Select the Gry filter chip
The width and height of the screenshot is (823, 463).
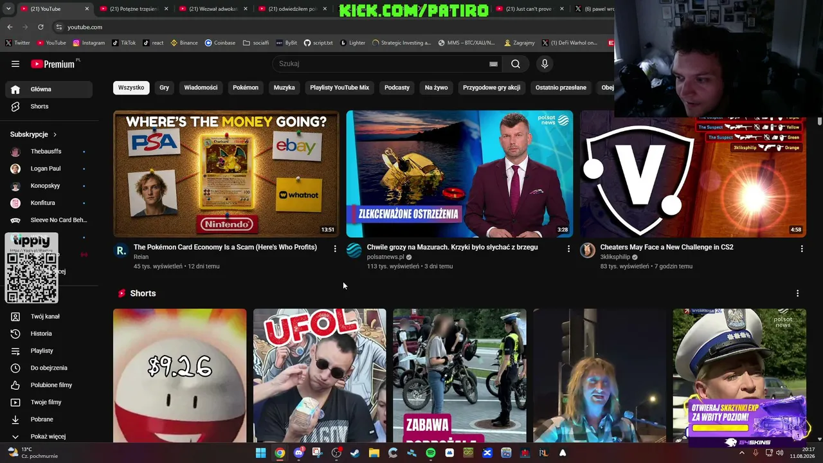tap(165, 87)
